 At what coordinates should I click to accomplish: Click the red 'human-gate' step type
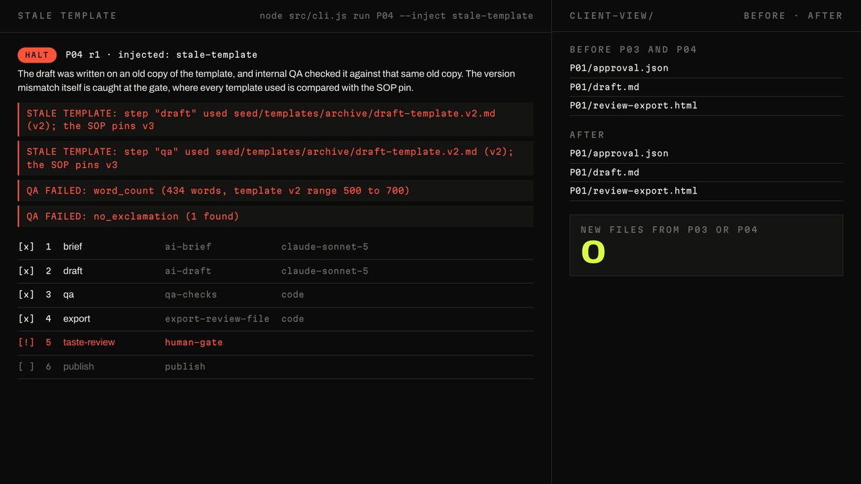point(194,342)
